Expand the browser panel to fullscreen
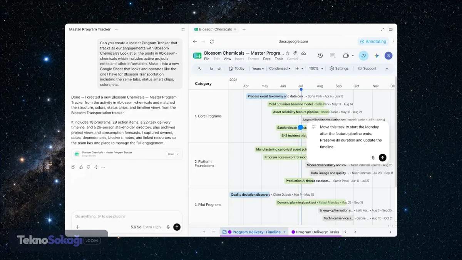The image size is (462, 260). coord(382,29)
